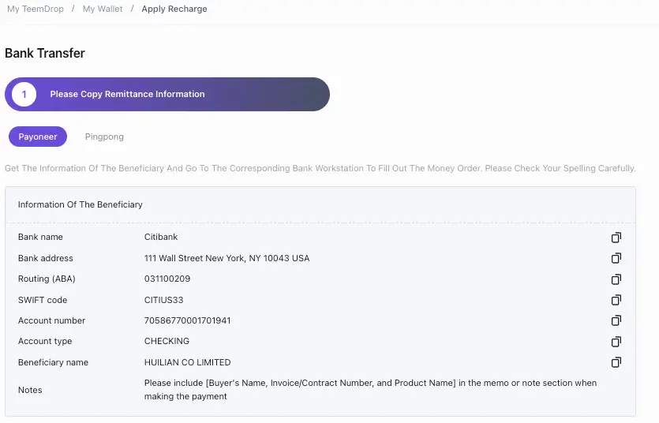Click the Apply Recharge breadcrumb
The image size is (659, 423).
[174, 9]
